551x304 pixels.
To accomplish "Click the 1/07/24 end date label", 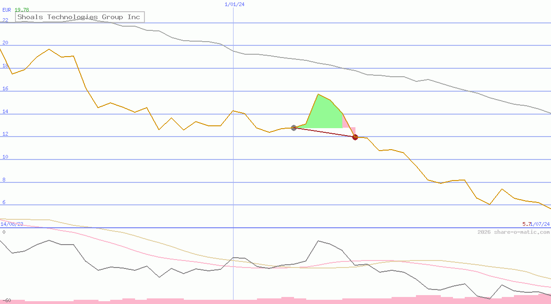I will tap(540, 224).
